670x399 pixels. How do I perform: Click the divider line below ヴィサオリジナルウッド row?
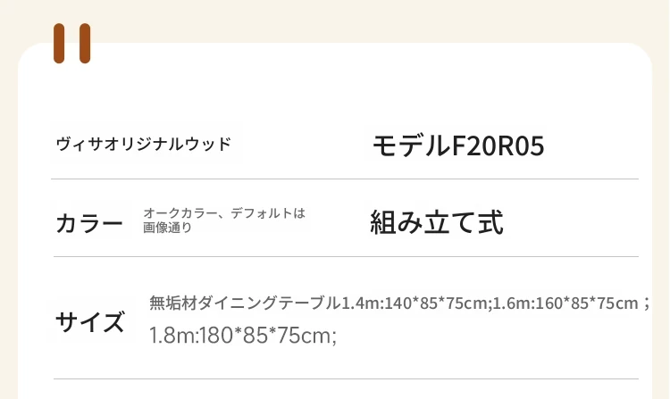coord(345,179)
